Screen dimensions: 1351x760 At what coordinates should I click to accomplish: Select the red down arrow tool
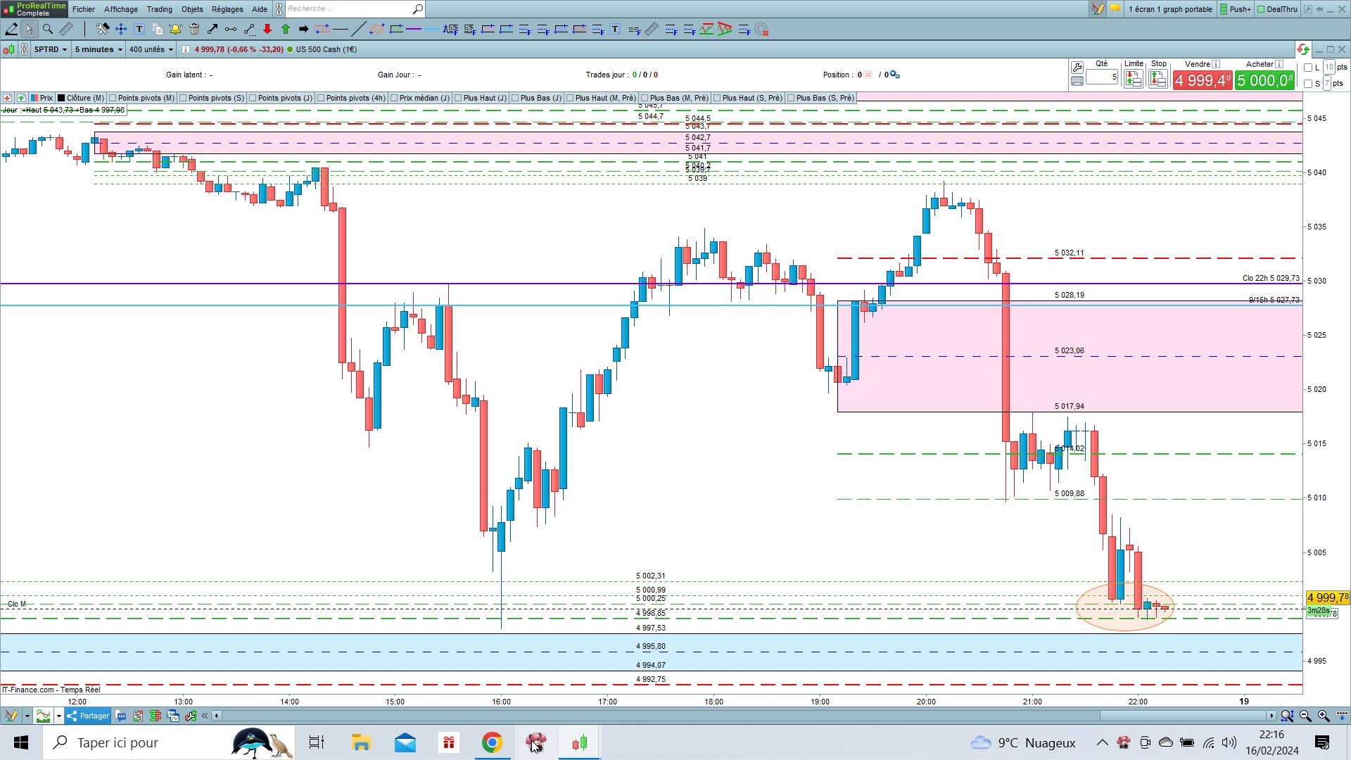pos(267,29)
